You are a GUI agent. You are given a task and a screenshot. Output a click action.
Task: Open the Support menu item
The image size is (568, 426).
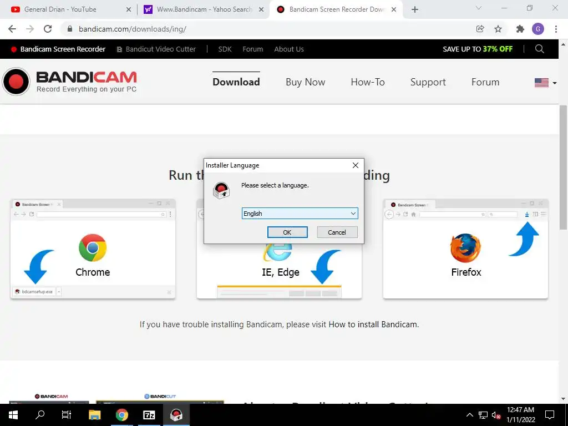[x=428, y=82]
